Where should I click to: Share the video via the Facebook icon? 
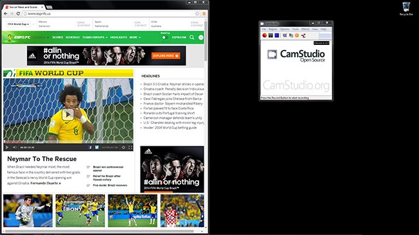pos(90,147)
